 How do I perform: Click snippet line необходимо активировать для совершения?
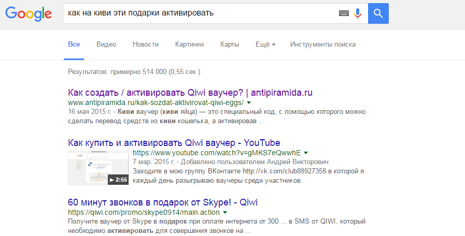(160, 231)
